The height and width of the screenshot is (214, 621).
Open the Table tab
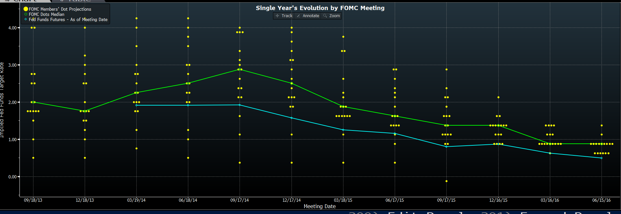coord(78,1)
